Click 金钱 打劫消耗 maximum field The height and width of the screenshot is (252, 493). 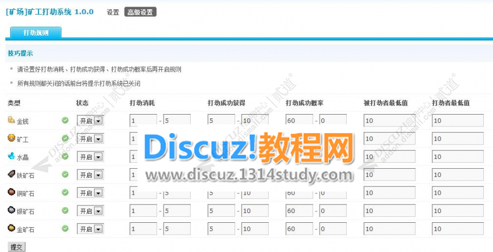(x=177, y=121)
